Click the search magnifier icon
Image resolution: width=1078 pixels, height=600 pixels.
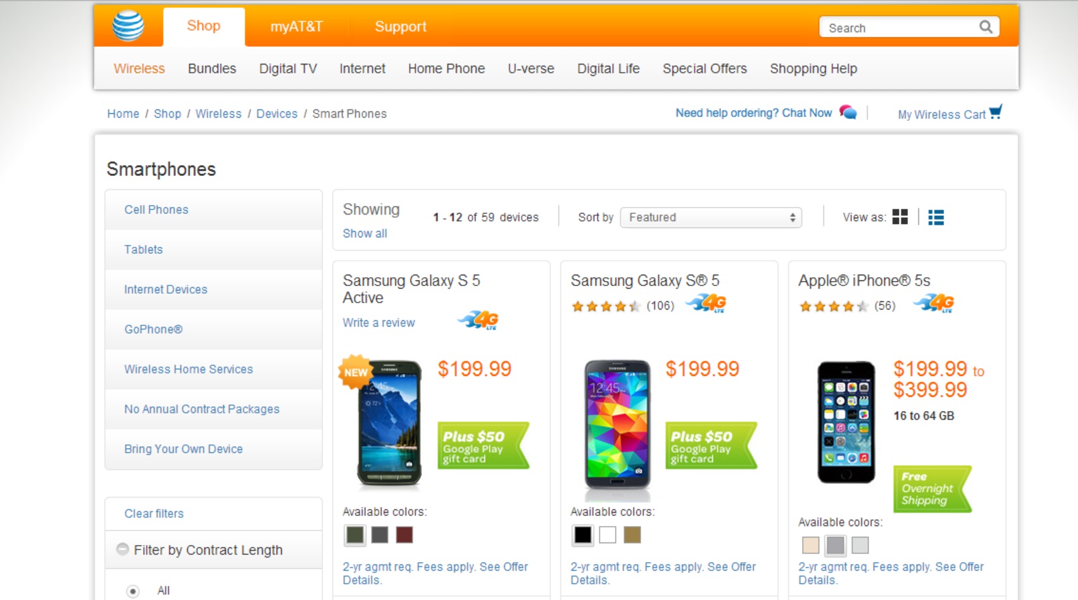point(986,27)
